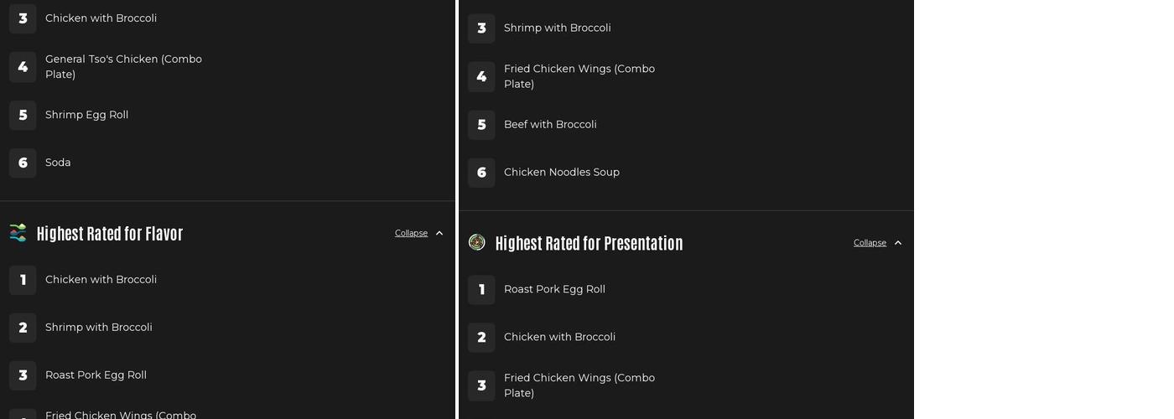
Task: Select the Soda item
Action: 58,163
